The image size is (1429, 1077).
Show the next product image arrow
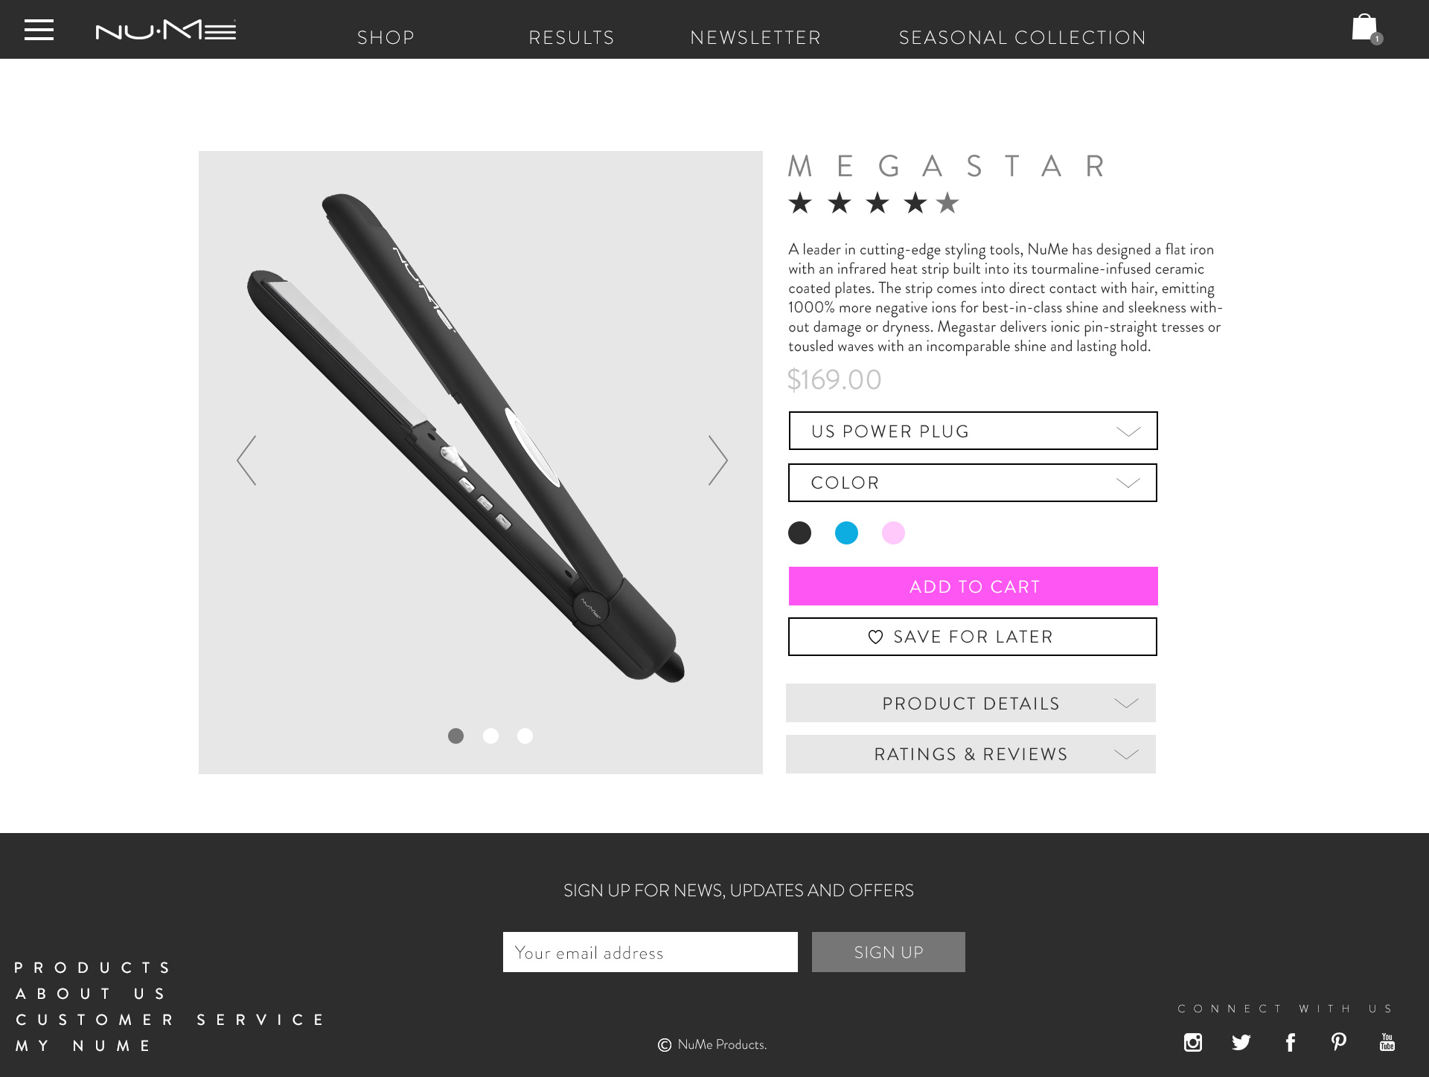(717, 460)
